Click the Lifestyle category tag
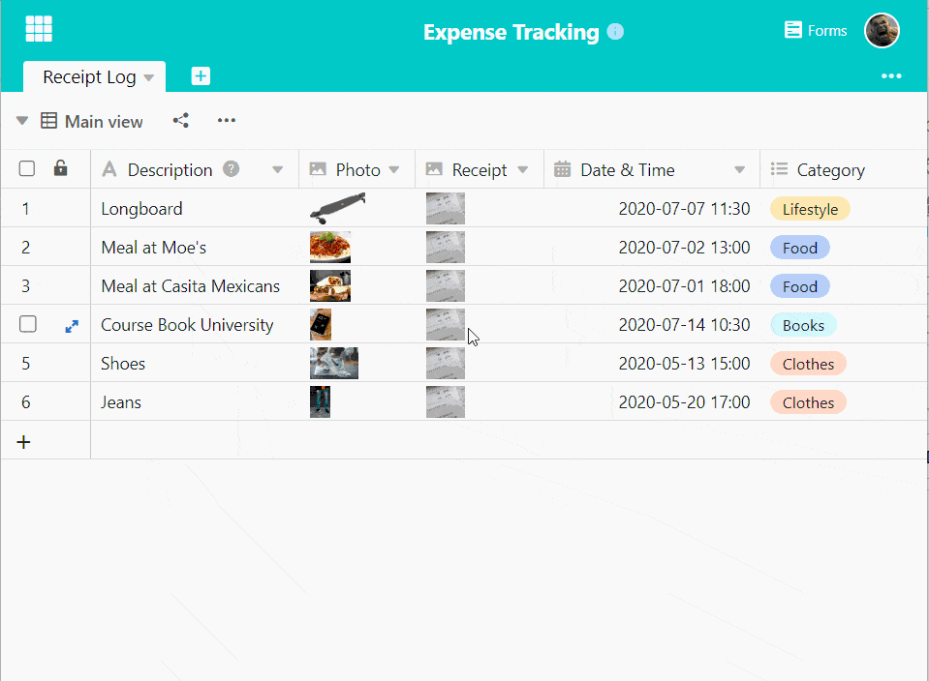The width and height of the screenshot is (929, 681). pyautogui.click(x=810, y=209)
